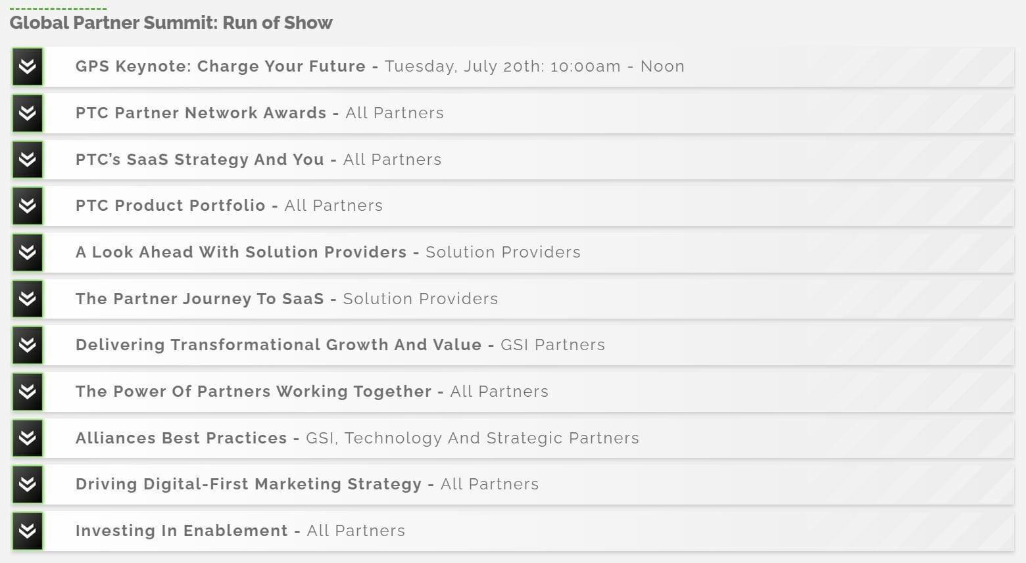Click the PTC Product Portfolio arrow icon

(x=27, y=206)
